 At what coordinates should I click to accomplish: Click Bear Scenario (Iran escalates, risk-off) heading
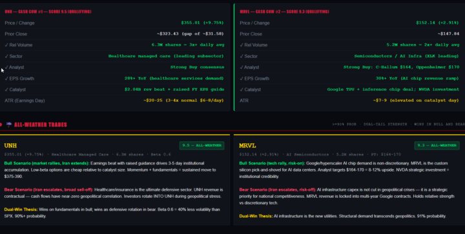coord(278,190)
